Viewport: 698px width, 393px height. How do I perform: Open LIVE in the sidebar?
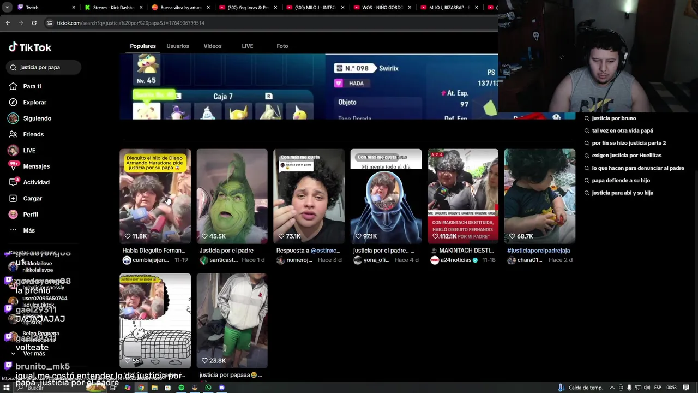click(22, 150)
